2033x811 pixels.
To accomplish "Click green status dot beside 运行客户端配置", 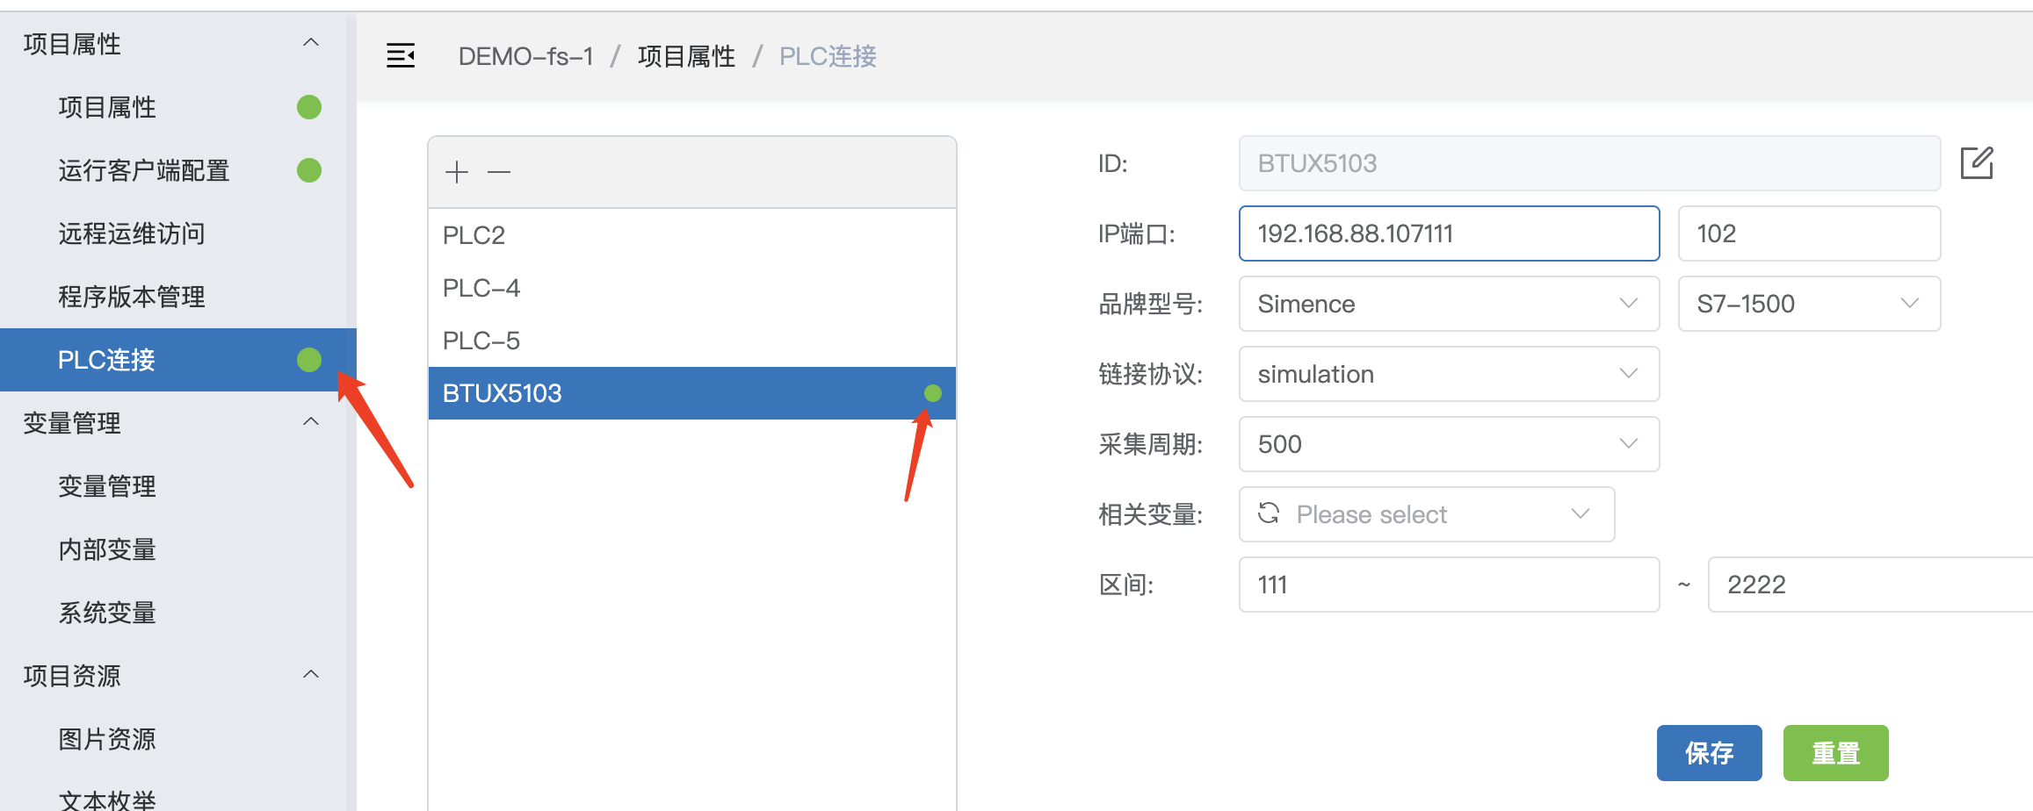I will (x=309, y=170).
